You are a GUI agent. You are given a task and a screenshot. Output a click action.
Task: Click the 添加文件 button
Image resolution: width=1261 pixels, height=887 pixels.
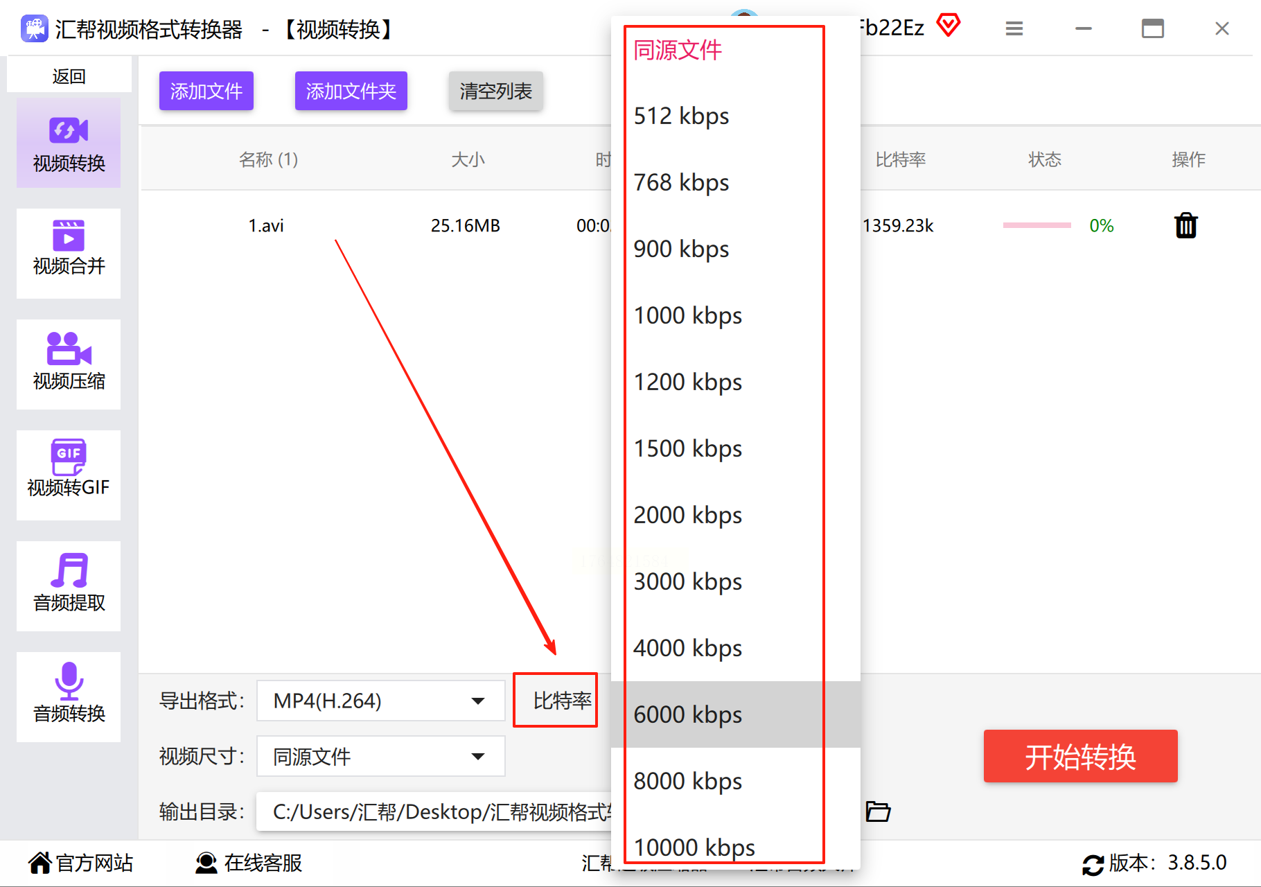point(206,91)
